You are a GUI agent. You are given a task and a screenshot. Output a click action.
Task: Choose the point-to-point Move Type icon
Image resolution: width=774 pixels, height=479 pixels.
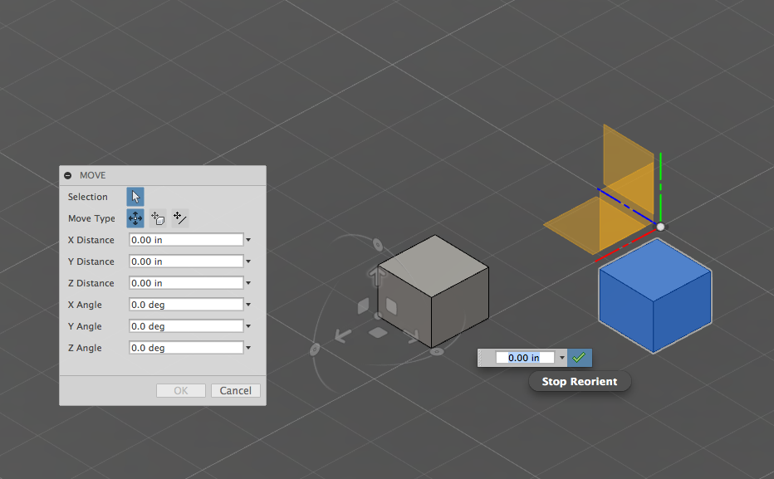[x=179, y=218]
